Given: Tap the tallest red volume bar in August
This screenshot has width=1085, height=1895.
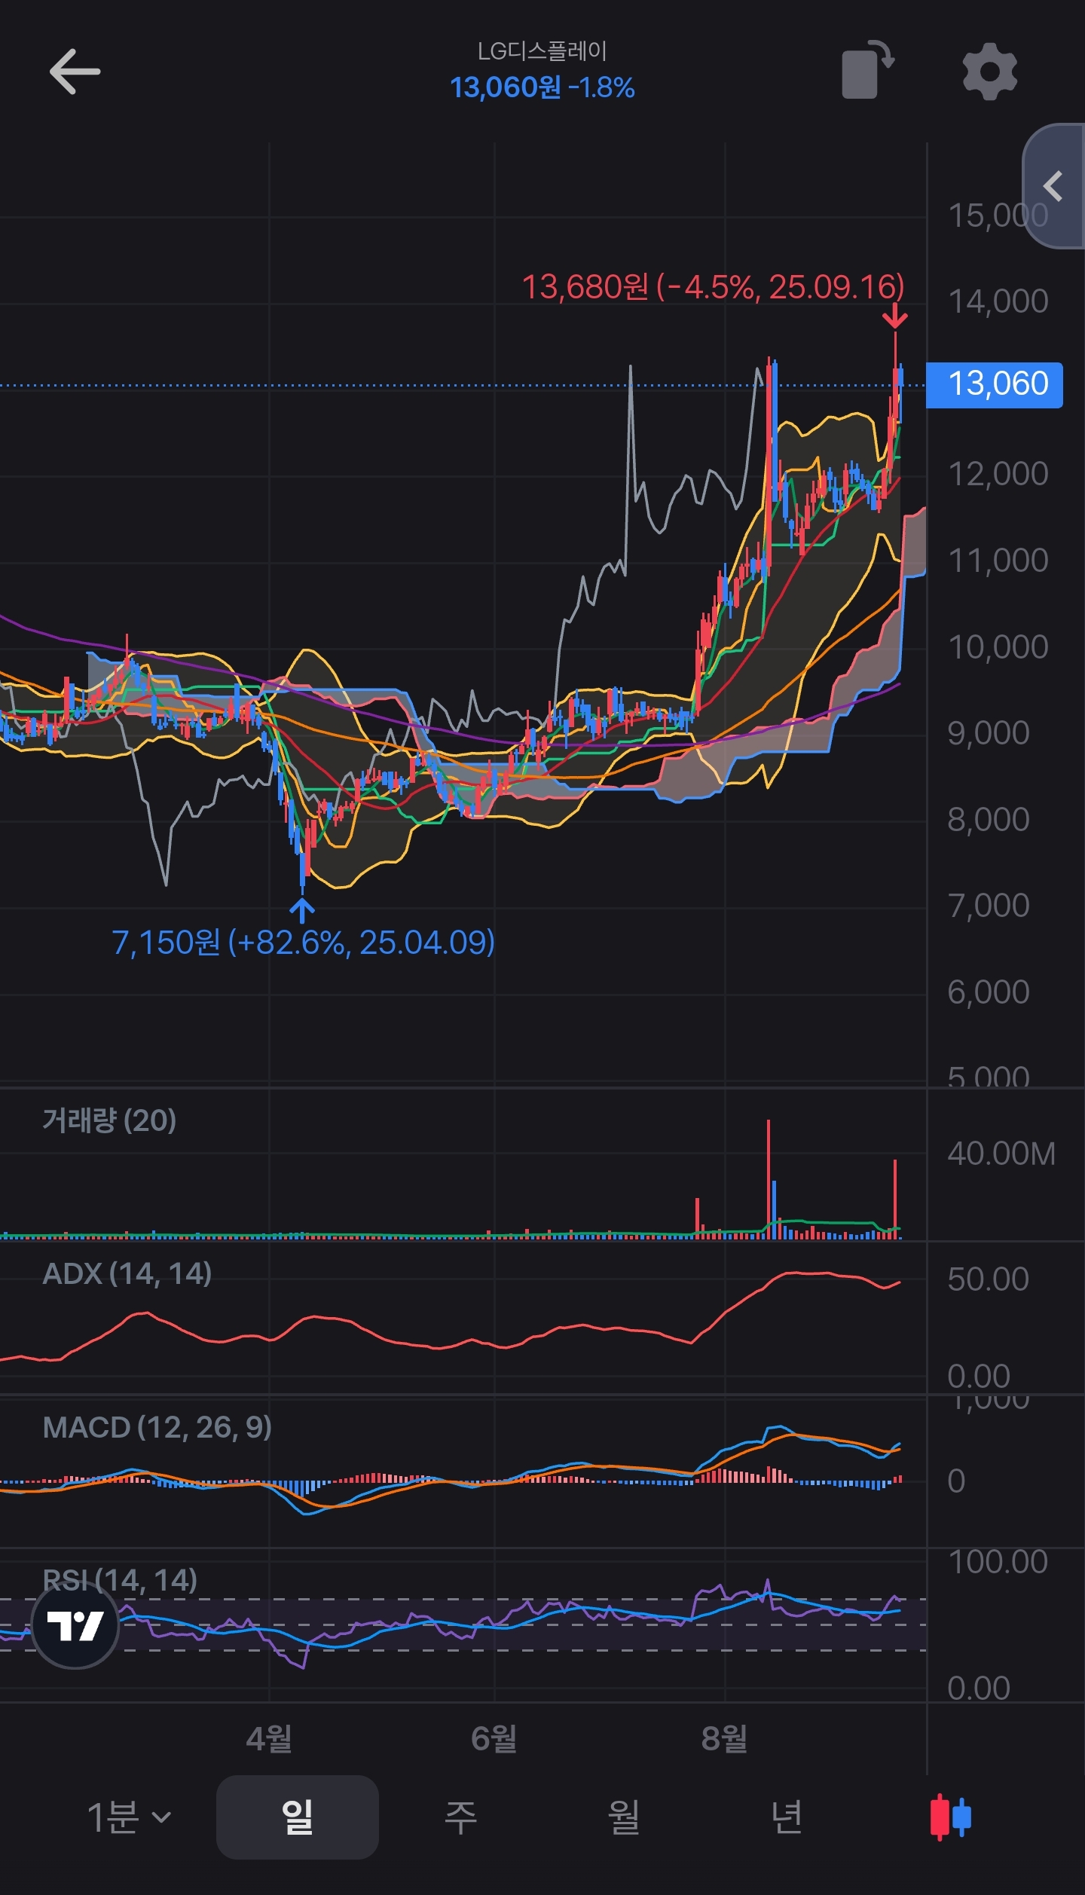Looking at the screenshot, I should [769, 1179].
